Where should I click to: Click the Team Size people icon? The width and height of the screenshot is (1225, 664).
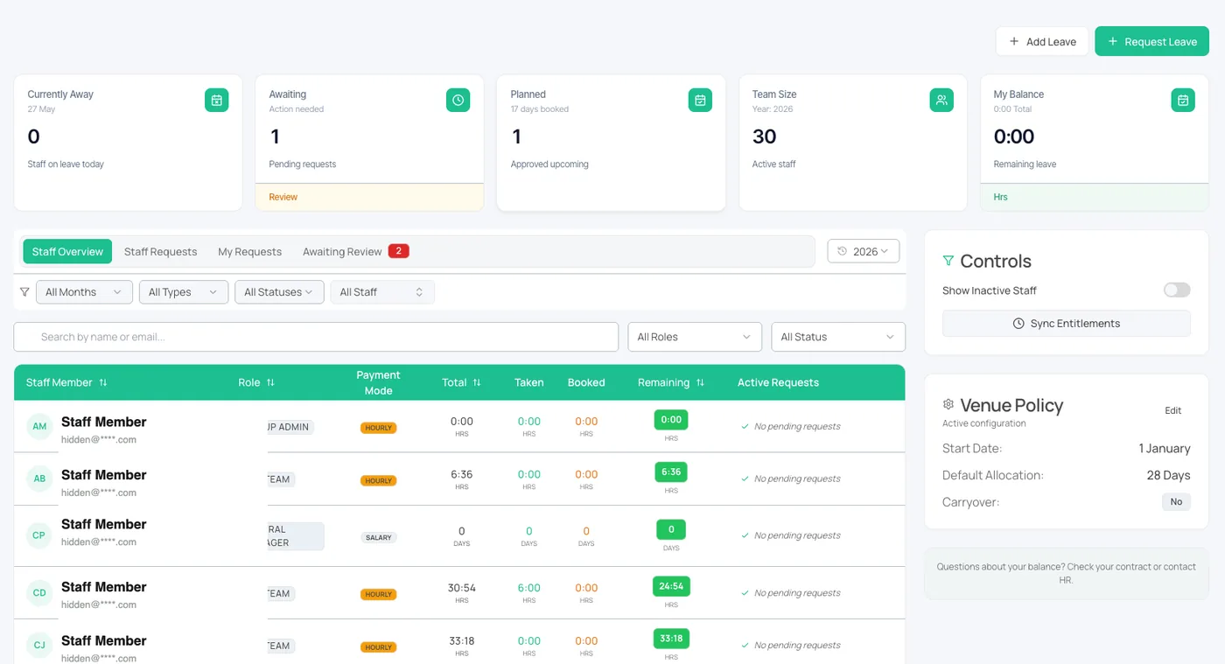click(x=941, y=100)
